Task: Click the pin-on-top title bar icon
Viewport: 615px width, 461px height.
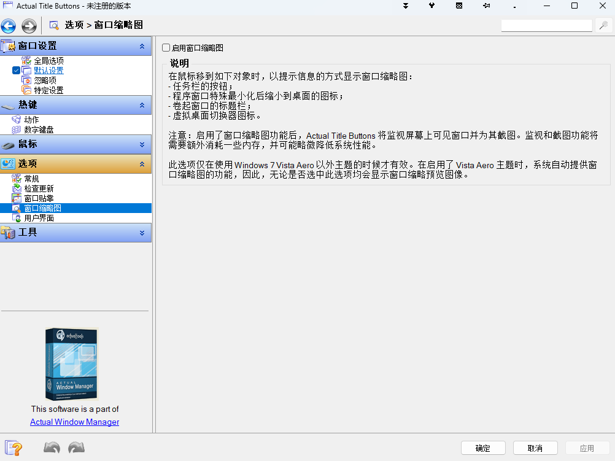Action: tap(432, 6)
